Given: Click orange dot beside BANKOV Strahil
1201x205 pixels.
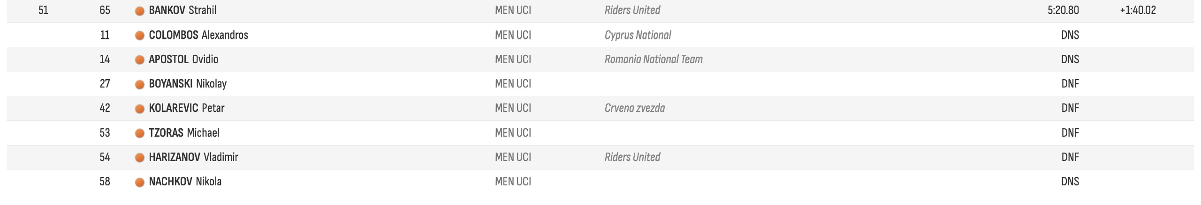Looking at the screenshot, I should tap(139, 11).
